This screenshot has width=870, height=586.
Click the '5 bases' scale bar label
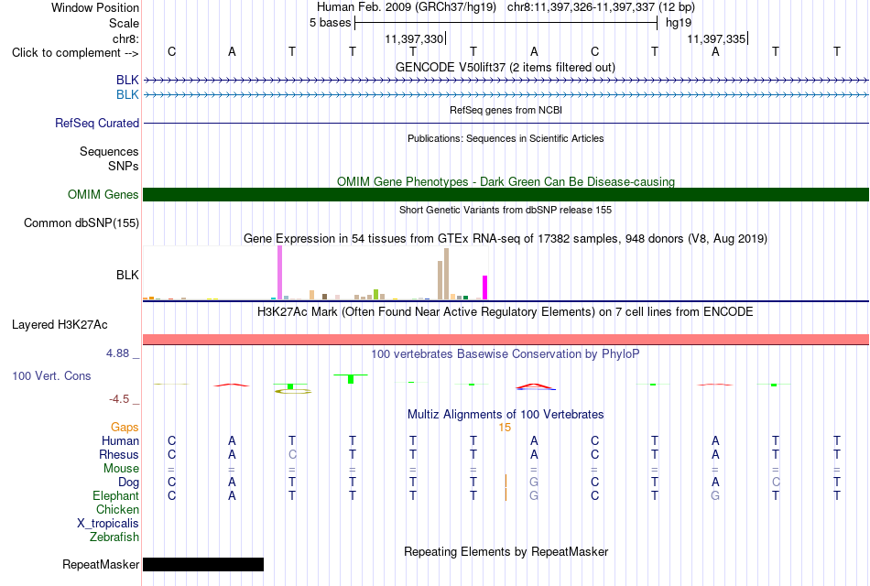pyautogui.click(x=330, y=23)
